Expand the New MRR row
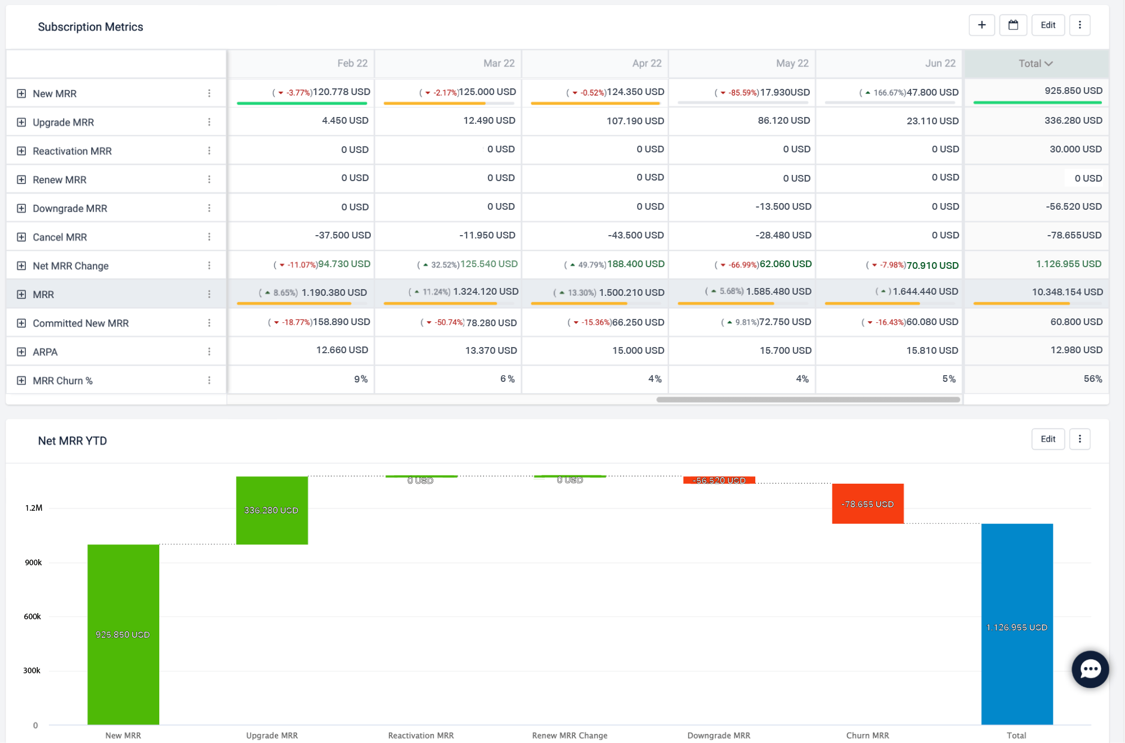Viewport: 1125px width, 743px height. (x=21, y=93)
